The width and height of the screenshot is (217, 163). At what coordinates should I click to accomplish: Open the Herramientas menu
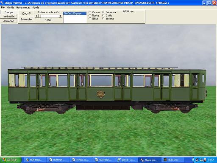[23, 7]
